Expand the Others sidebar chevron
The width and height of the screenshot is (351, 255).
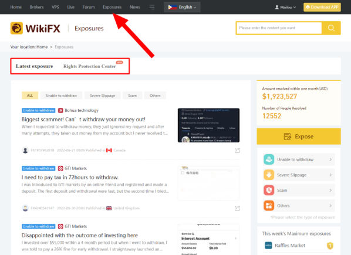click(x=330, y=206)
